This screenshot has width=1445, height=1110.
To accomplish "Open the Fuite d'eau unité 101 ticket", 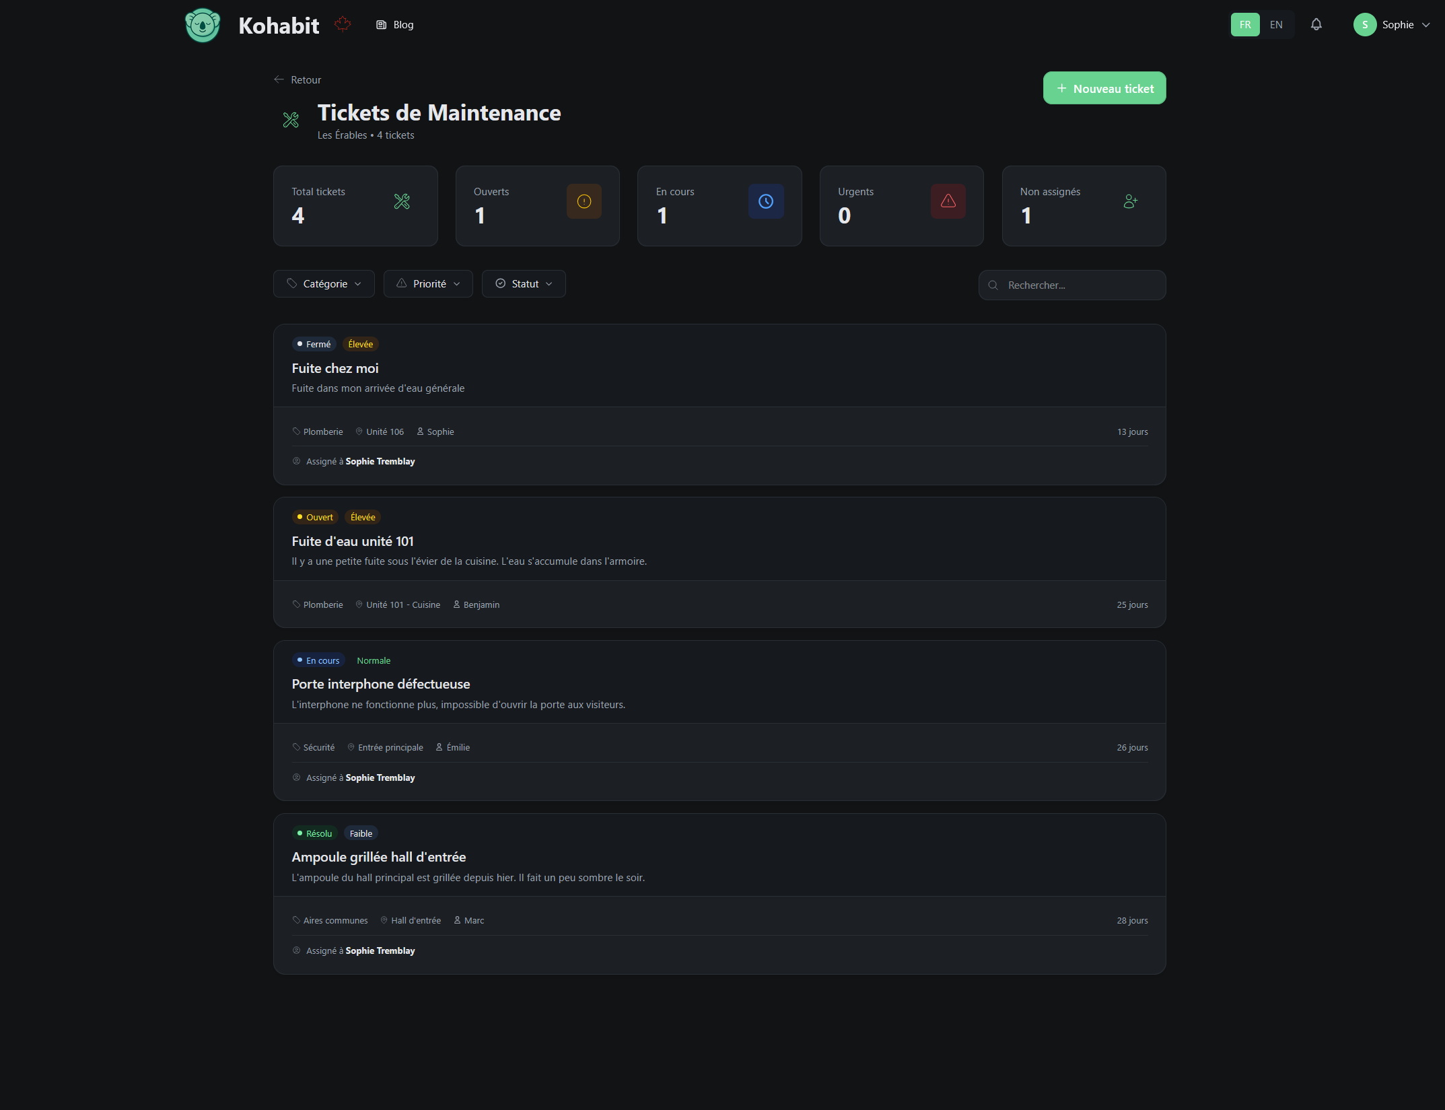I will tap(353, 541).
